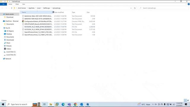Open Pictures folder in sidebar

pyautogui.click(x=9, y=46)
